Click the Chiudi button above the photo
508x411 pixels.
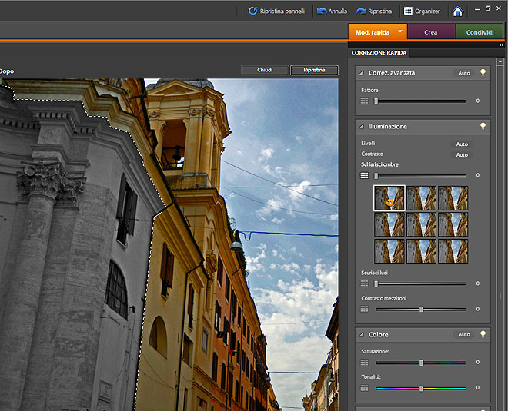(x=265, y=70)
